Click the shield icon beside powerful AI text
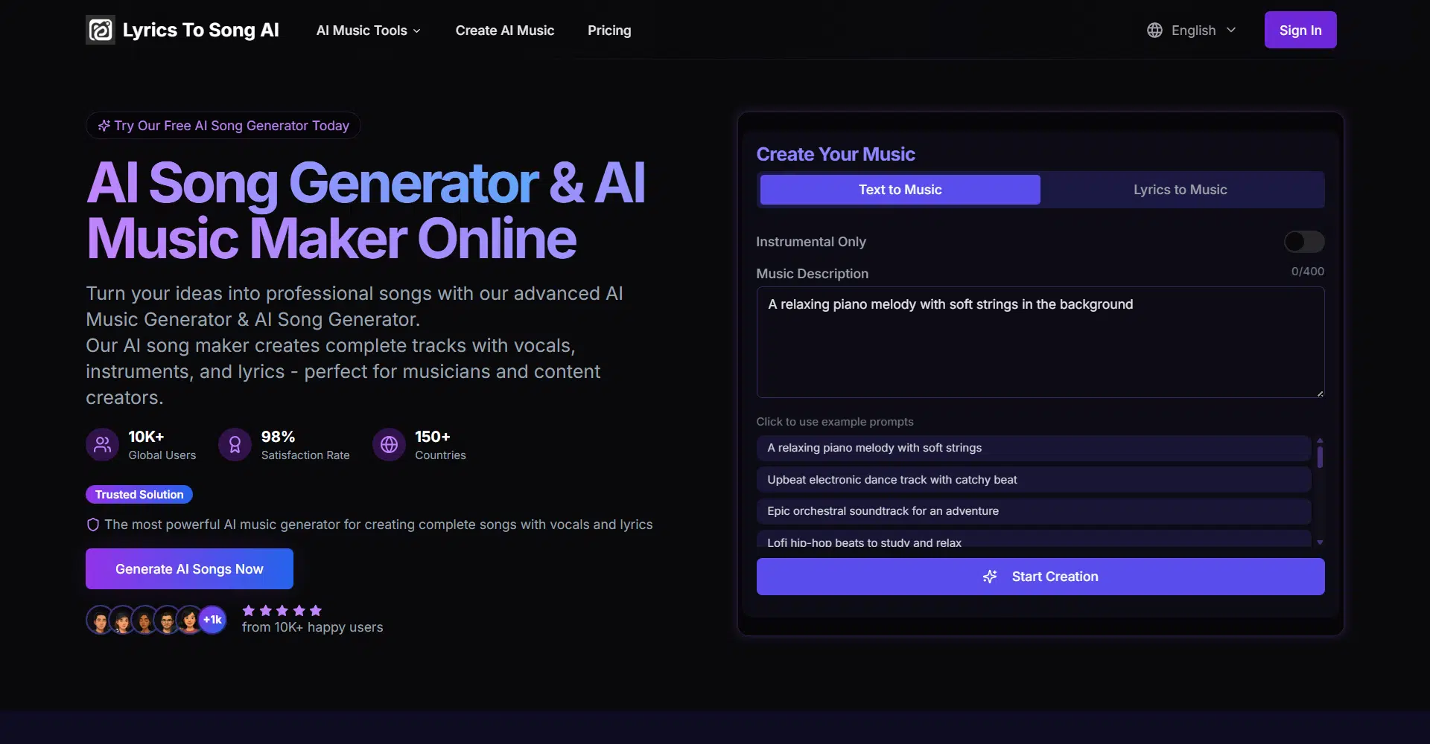 (x=93, y=525)
